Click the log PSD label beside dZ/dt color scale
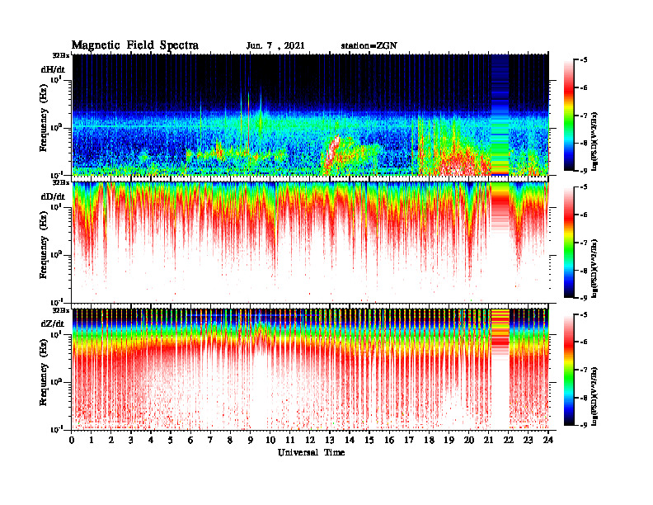This screenshot has width=653, height=505. pos(594,396)
